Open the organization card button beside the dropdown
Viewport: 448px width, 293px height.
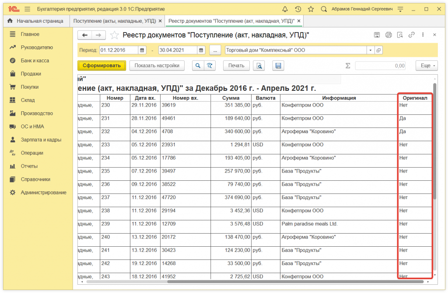pyautogui.click(x=378, y=50)
